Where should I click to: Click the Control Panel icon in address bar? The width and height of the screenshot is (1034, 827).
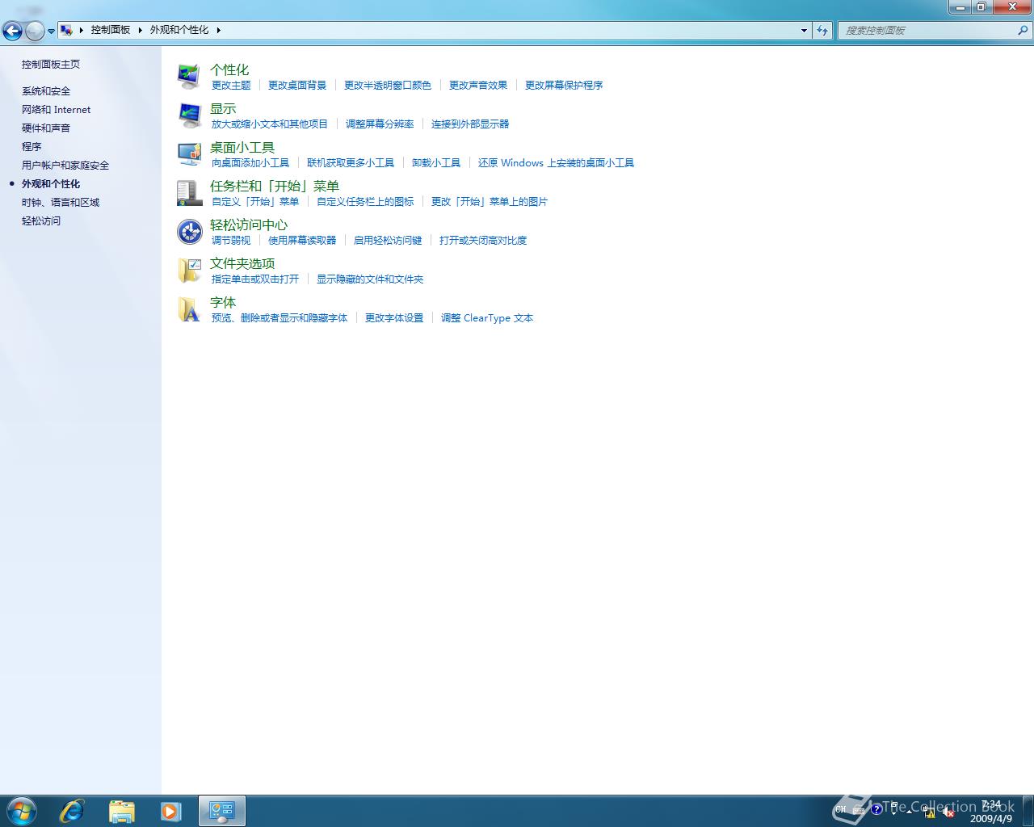[x=66, y=30]
